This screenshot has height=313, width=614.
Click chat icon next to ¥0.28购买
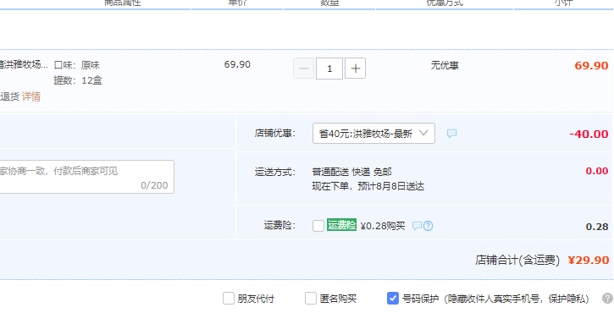pyautogui.click(x=417, y=226)
